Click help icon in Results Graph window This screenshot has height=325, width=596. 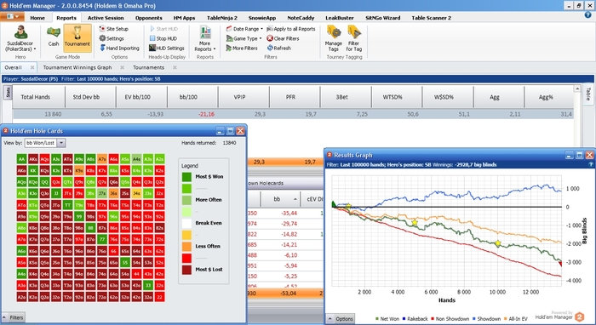591,165
